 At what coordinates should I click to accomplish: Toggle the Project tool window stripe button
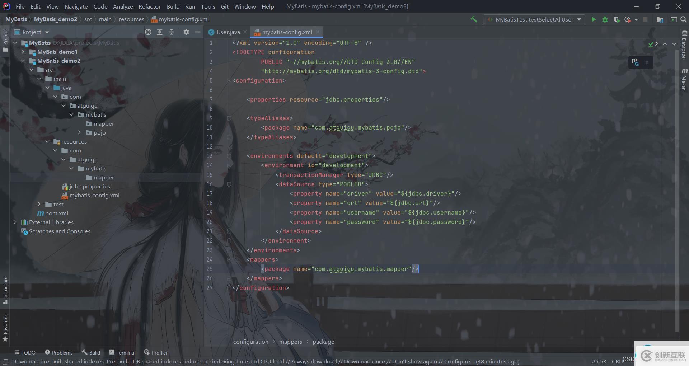5,40
